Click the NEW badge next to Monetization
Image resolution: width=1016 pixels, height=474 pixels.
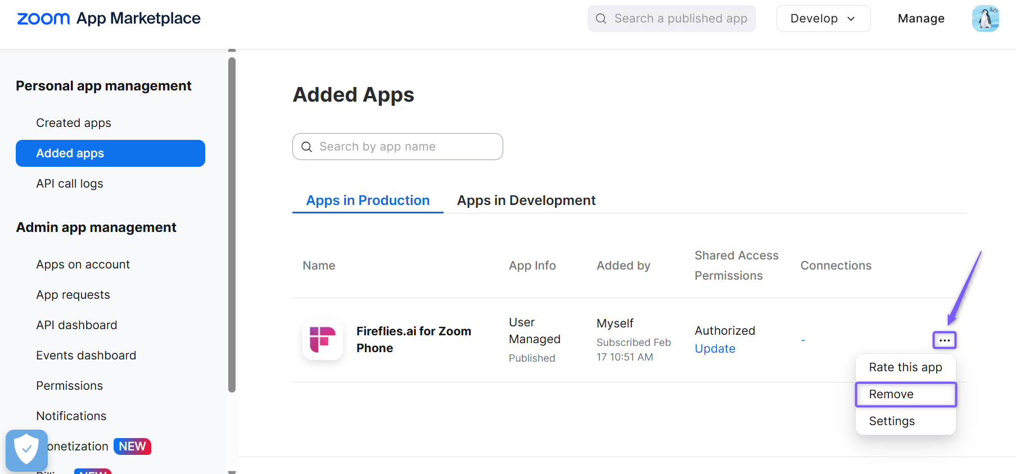pos(132,446)
